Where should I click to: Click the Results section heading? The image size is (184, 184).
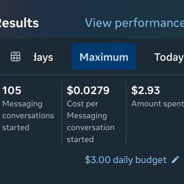point(19,23)
